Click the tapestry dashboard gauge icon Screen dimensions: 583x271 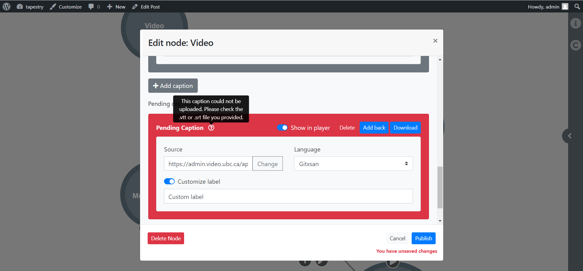pos(20,6)
